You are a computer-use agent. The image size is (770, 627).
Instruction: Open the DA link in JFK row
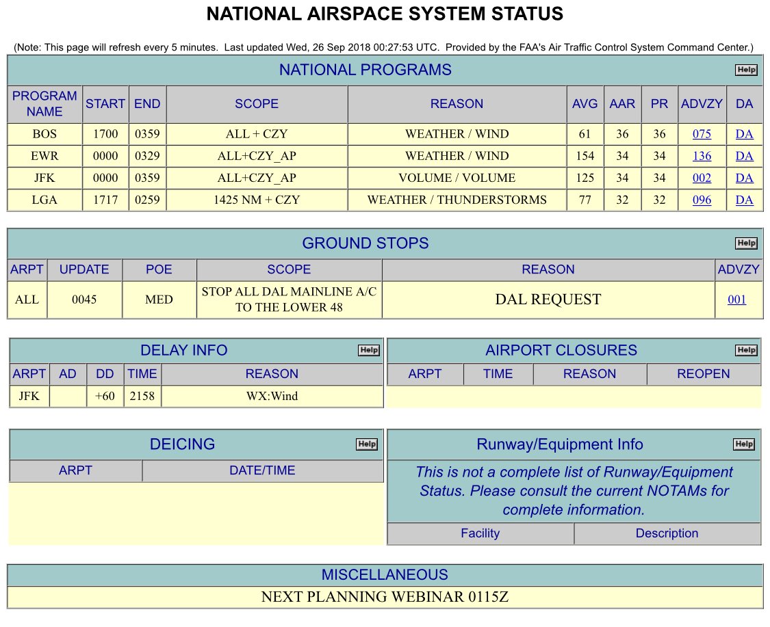(x=744, y=178)
